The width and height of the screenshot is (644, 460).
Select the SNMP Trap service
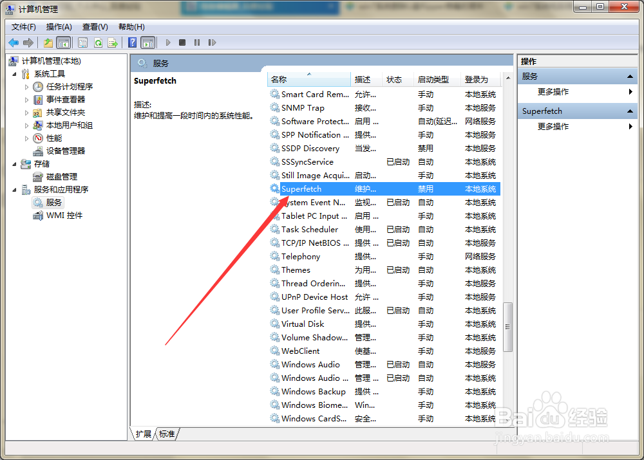[x=384, y=108]
